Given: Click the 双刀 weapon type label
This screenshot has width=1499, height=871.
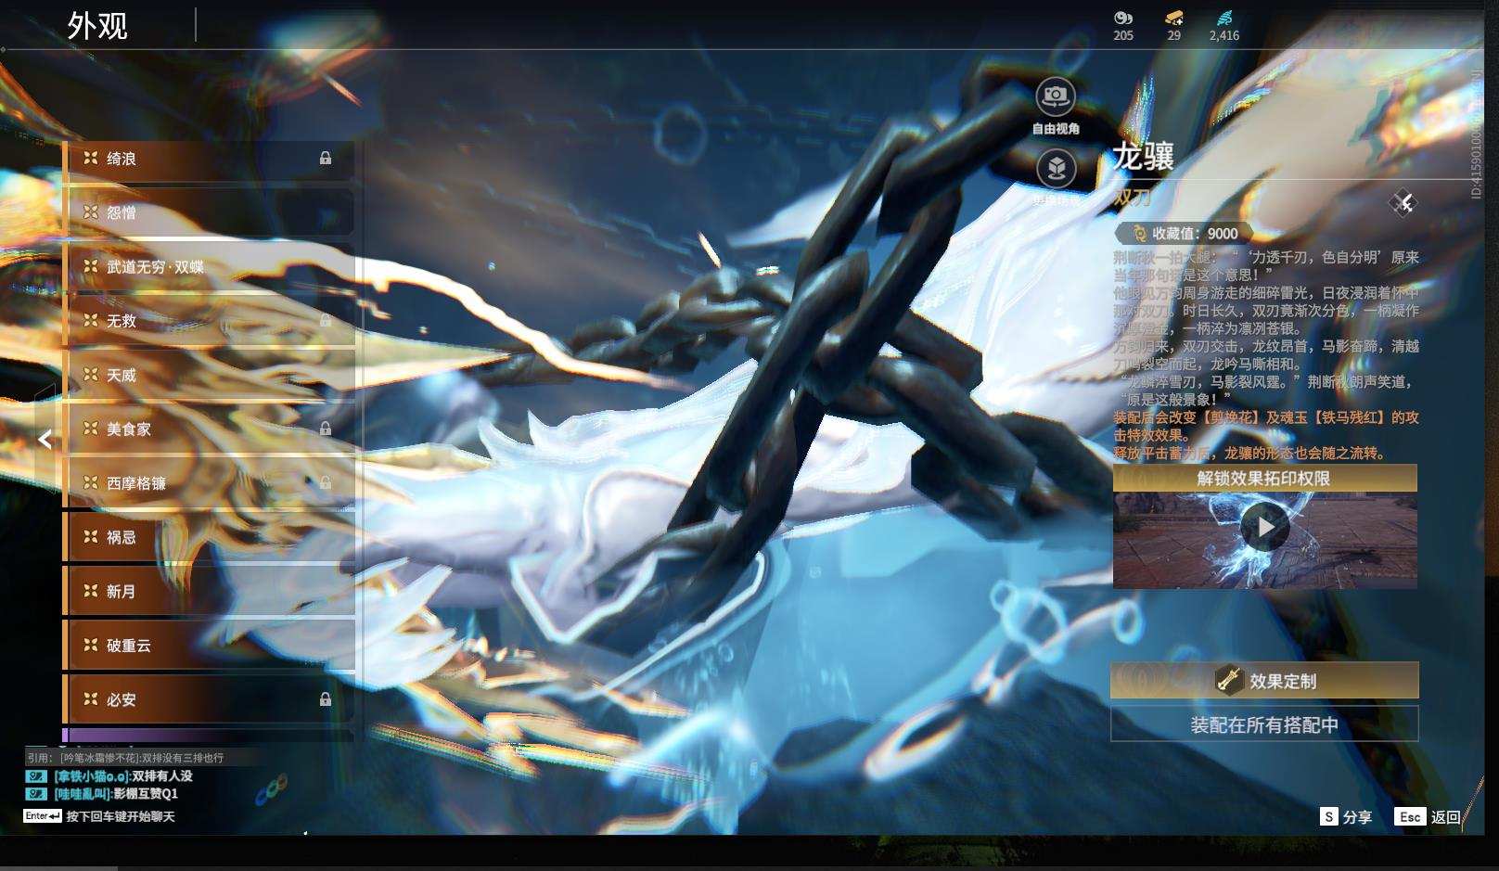Looking at the screenshot, I should [1133, 197].
